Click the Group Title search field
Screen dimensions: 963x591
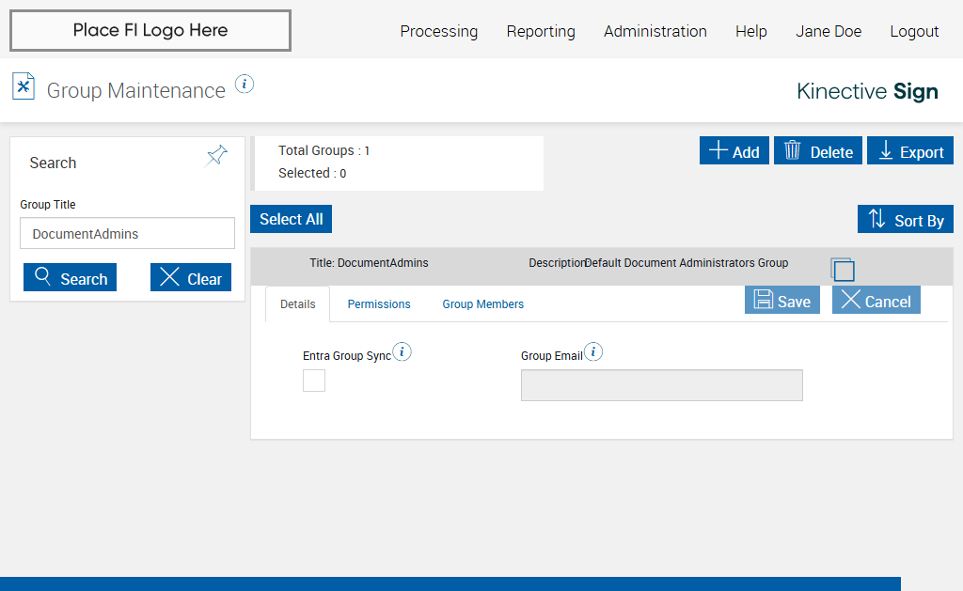point(127,234)
